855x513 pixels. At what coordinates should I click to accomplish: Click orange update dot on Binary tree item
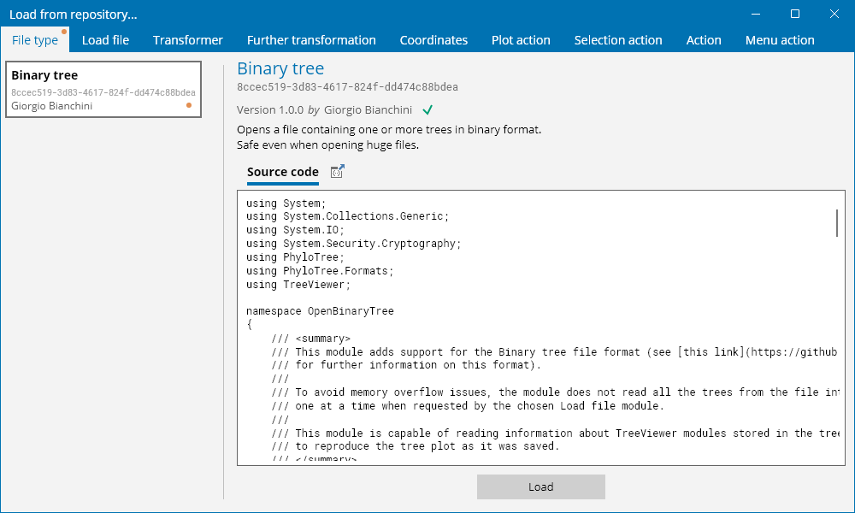tap(189, 106)
